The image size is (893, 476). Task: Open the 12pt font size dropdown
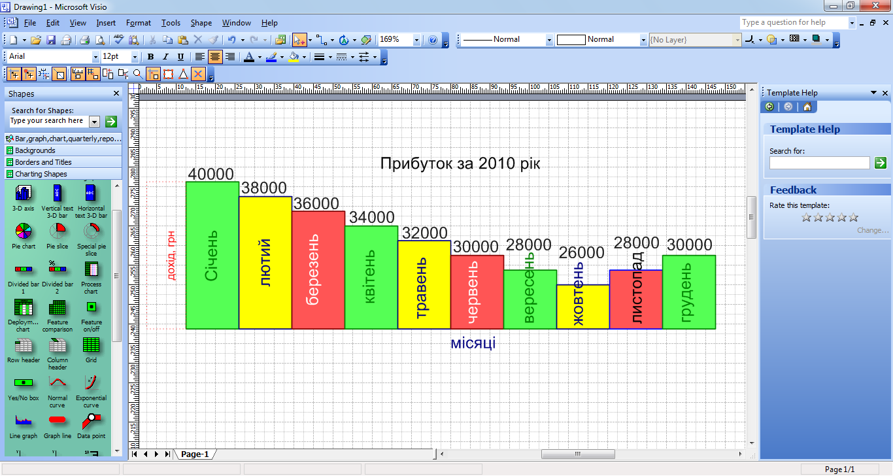pos(135,57)
